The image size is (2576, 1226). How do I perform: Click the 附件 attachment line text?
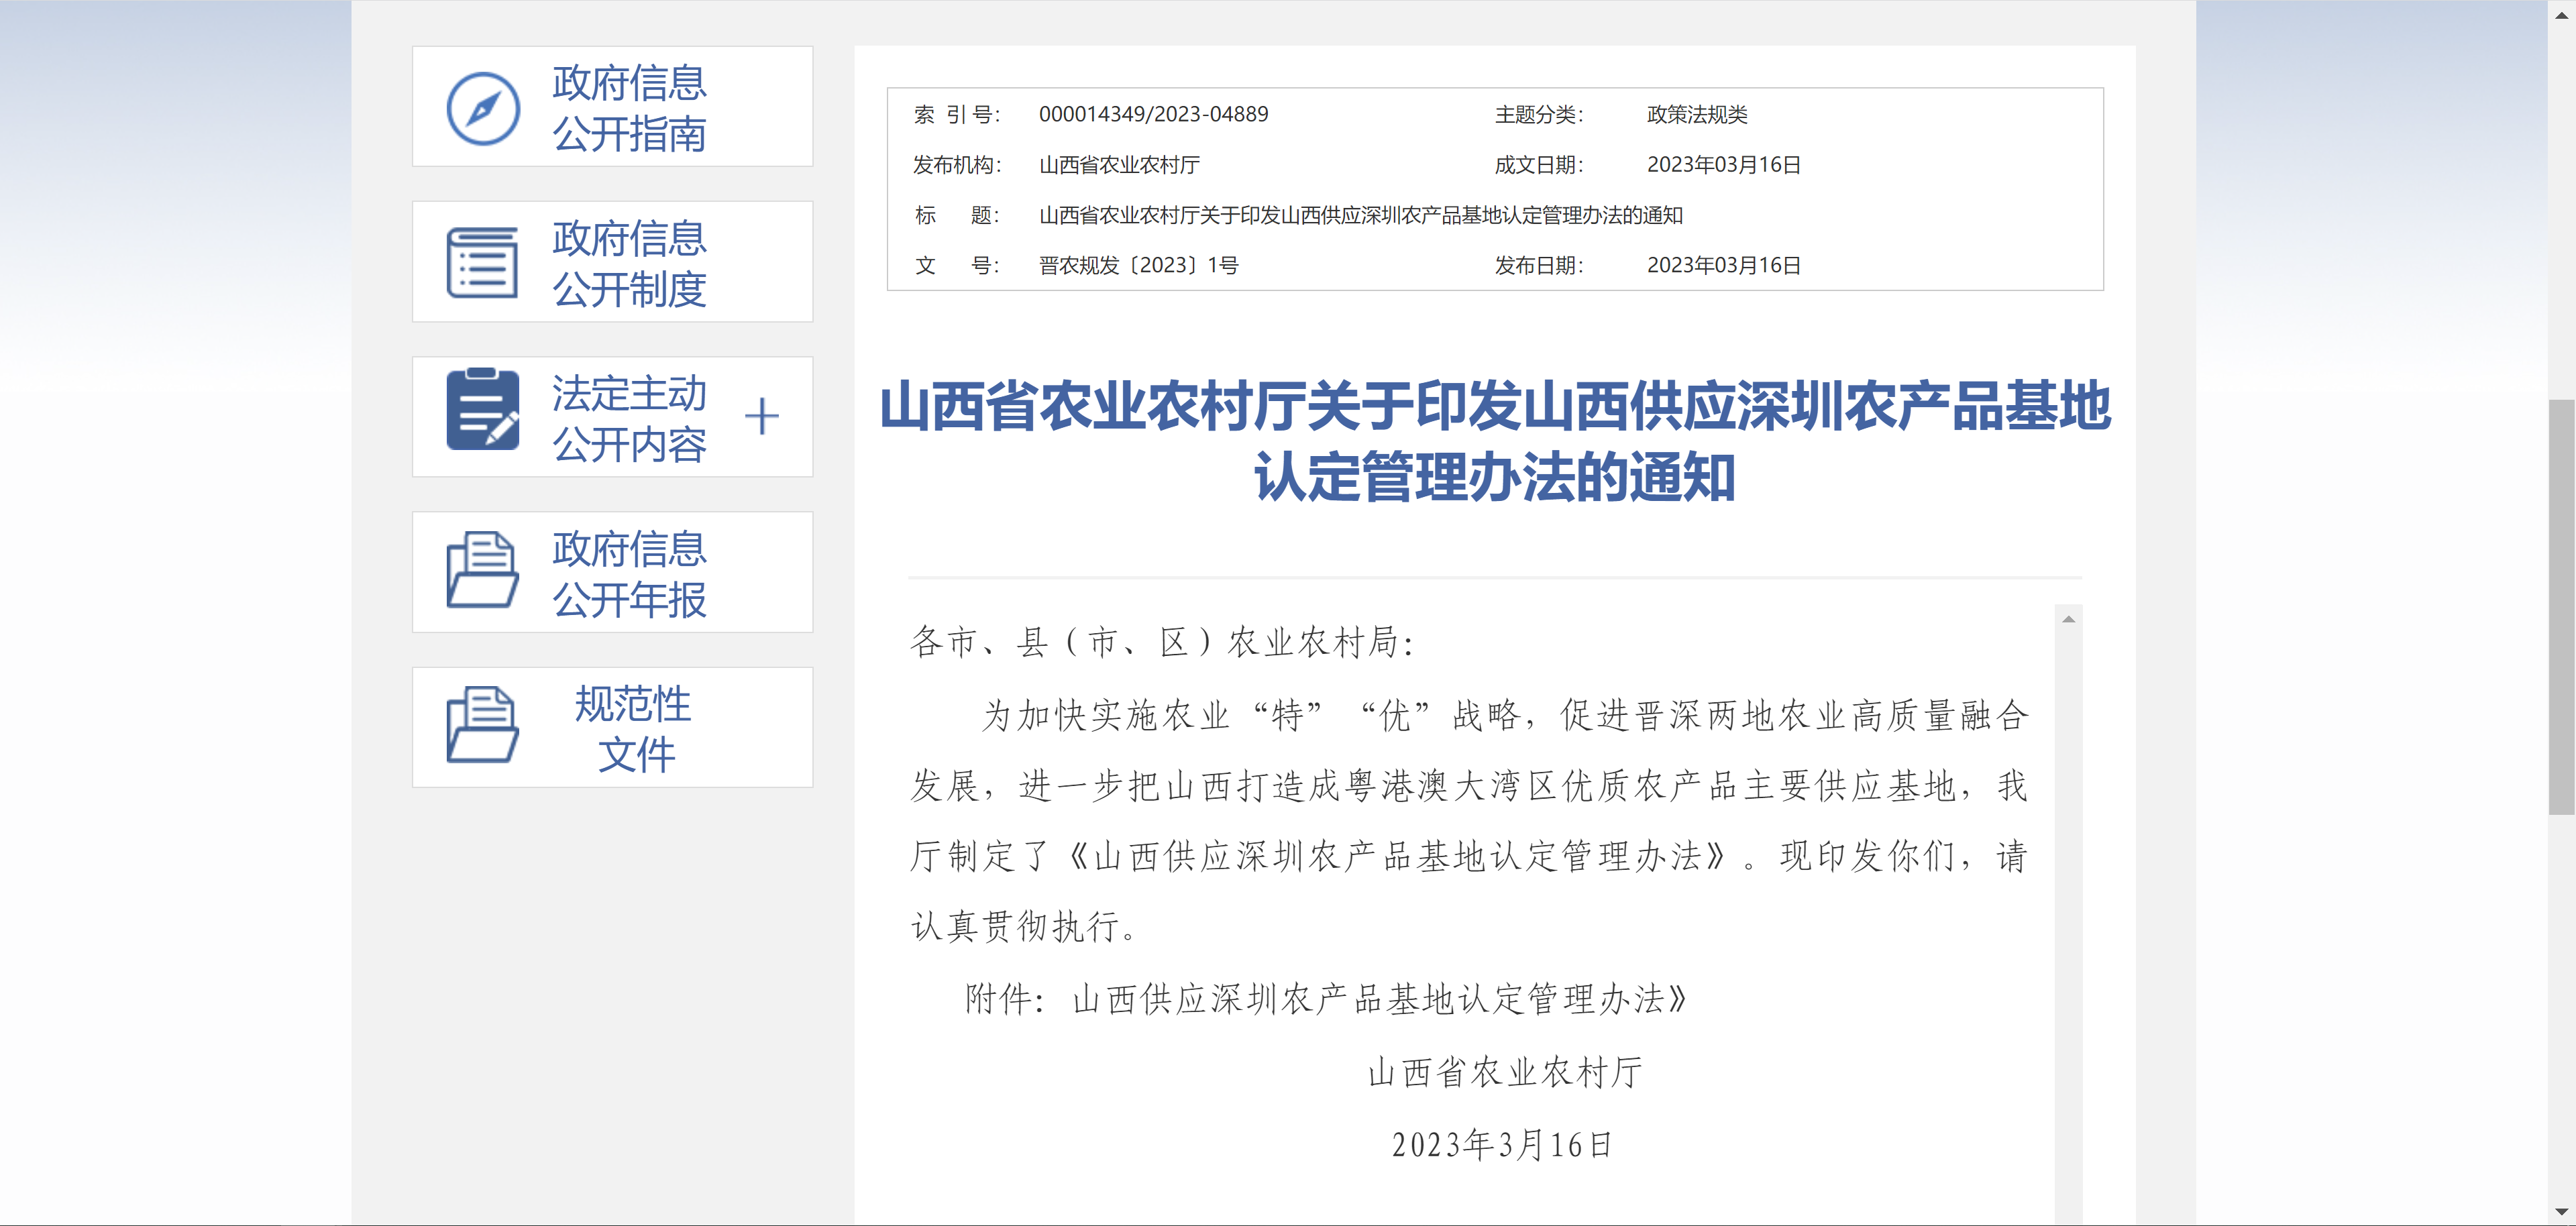tap(1325, 999)
